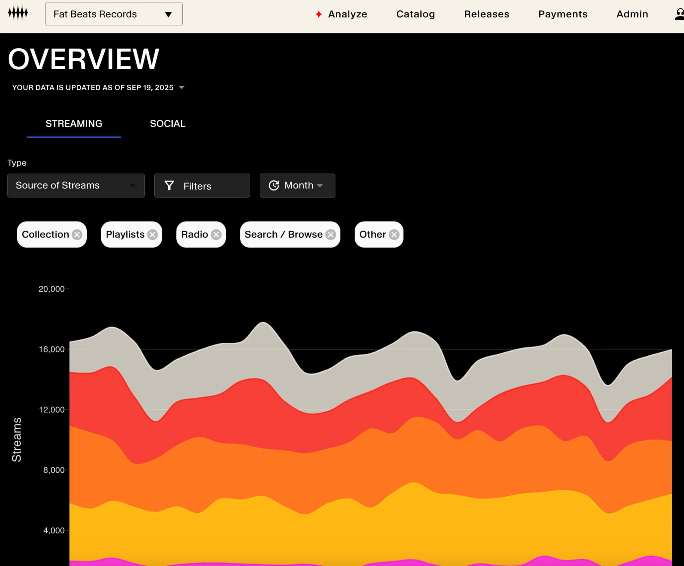Click the waveform logo icon
Screen dimensions: 684x566
[18, 13]
